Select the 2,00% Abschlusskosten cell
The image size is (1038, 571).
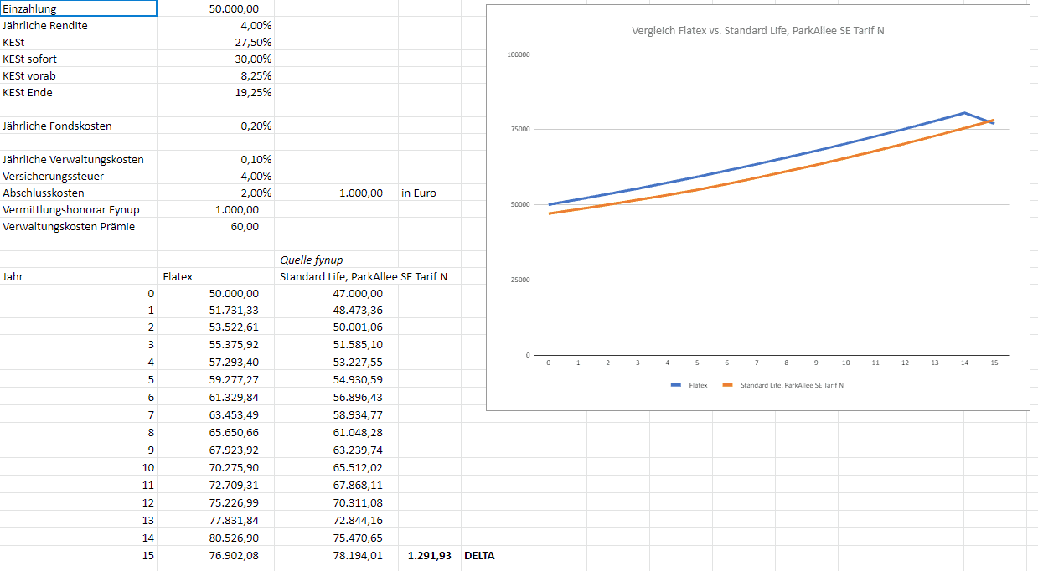215,193
